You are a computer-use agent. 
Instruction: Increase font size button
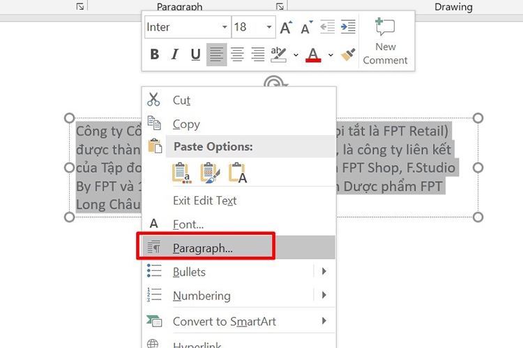pos(286,27)
